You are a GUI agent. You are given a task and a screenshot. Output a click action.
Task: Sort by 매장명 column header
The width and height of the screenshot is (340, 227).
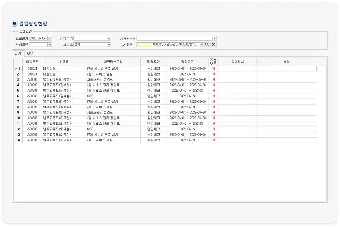pyautogui.click(x=64, y=62)
